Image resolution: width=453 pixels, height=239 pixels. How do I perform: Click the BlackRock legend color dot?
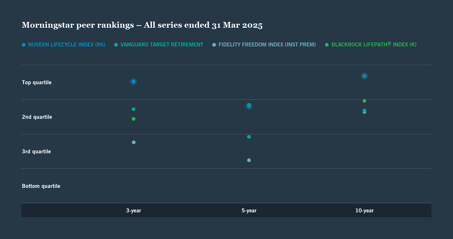click(x=327, y=45)
